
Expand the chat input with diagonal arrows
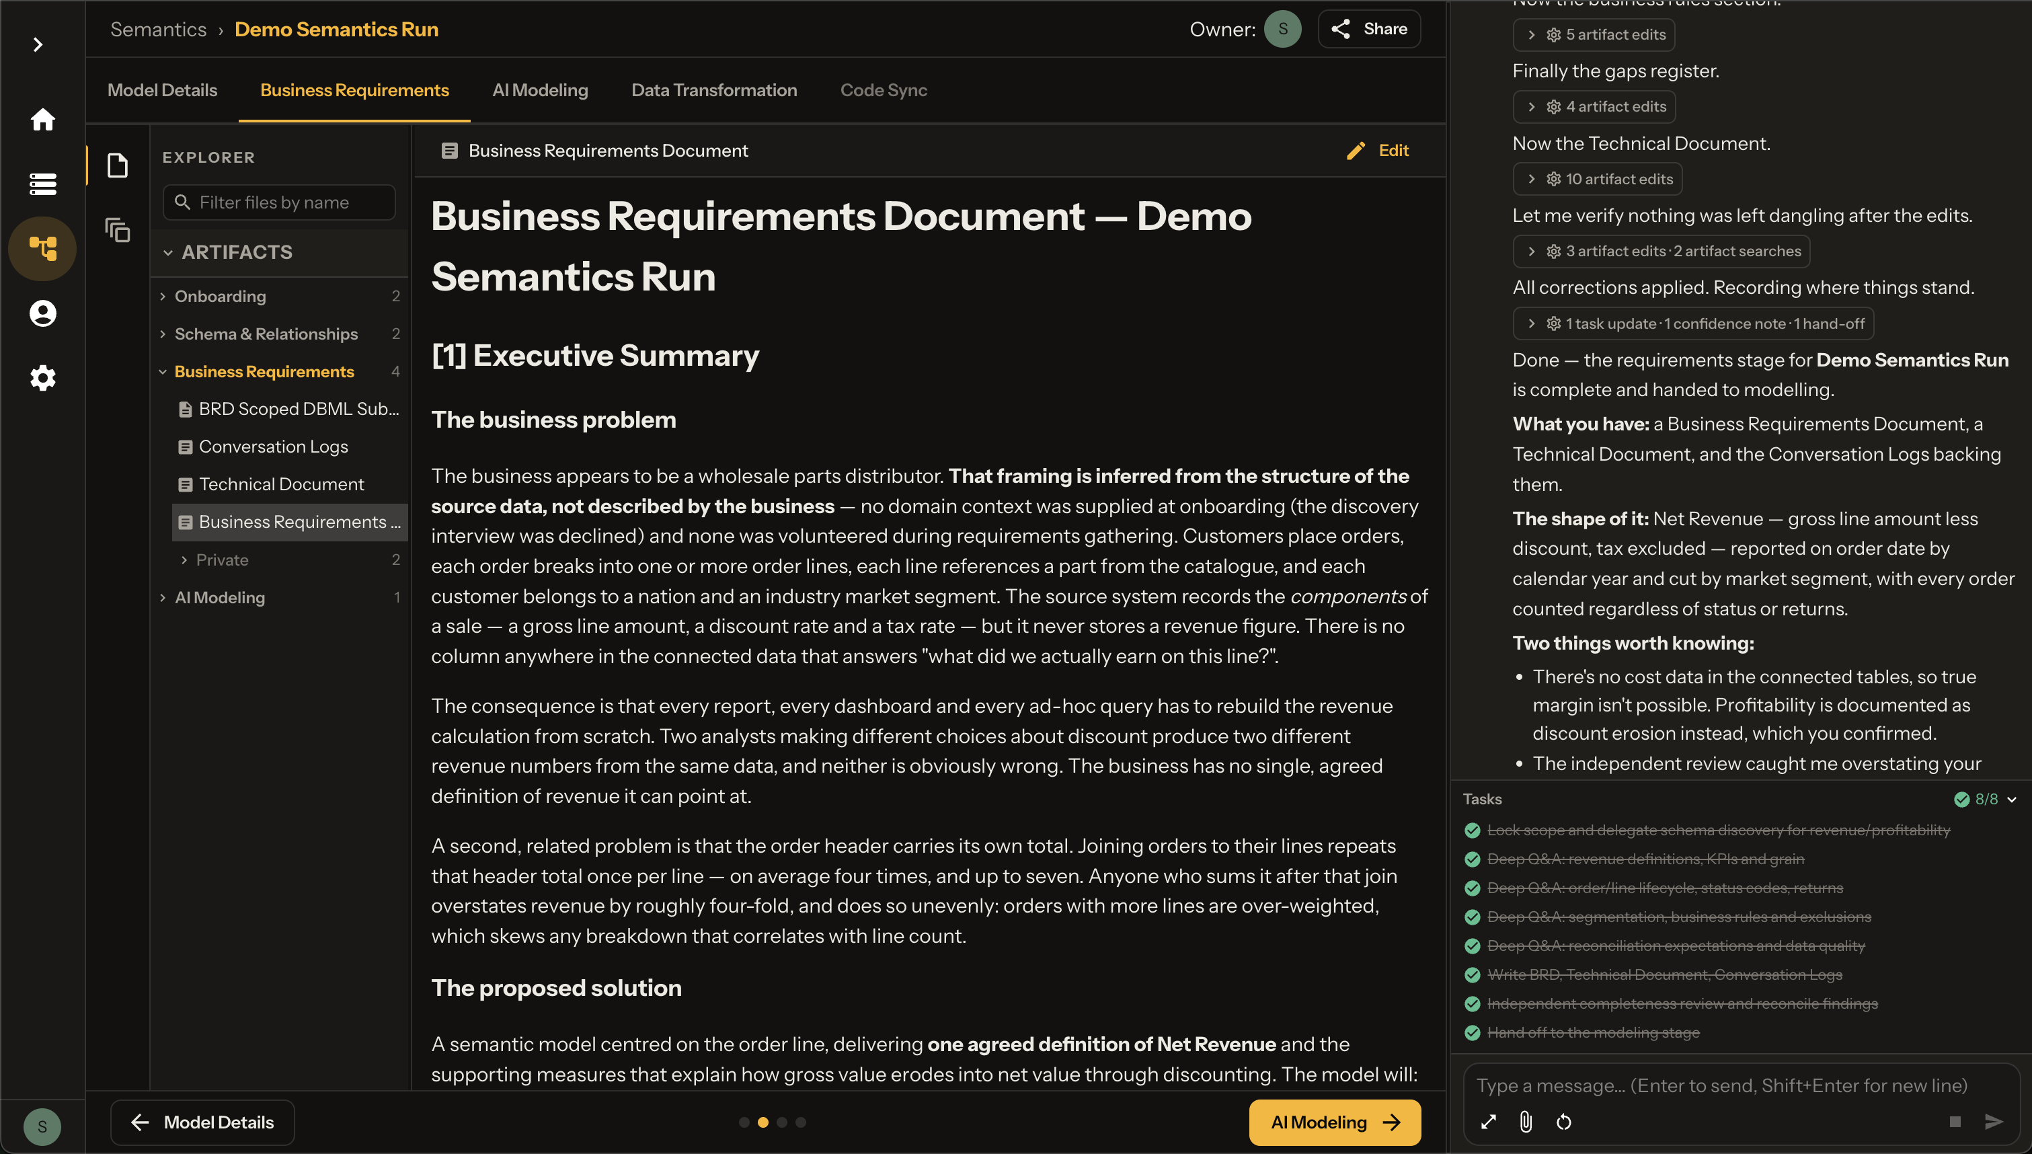tap(1489, 1122)
